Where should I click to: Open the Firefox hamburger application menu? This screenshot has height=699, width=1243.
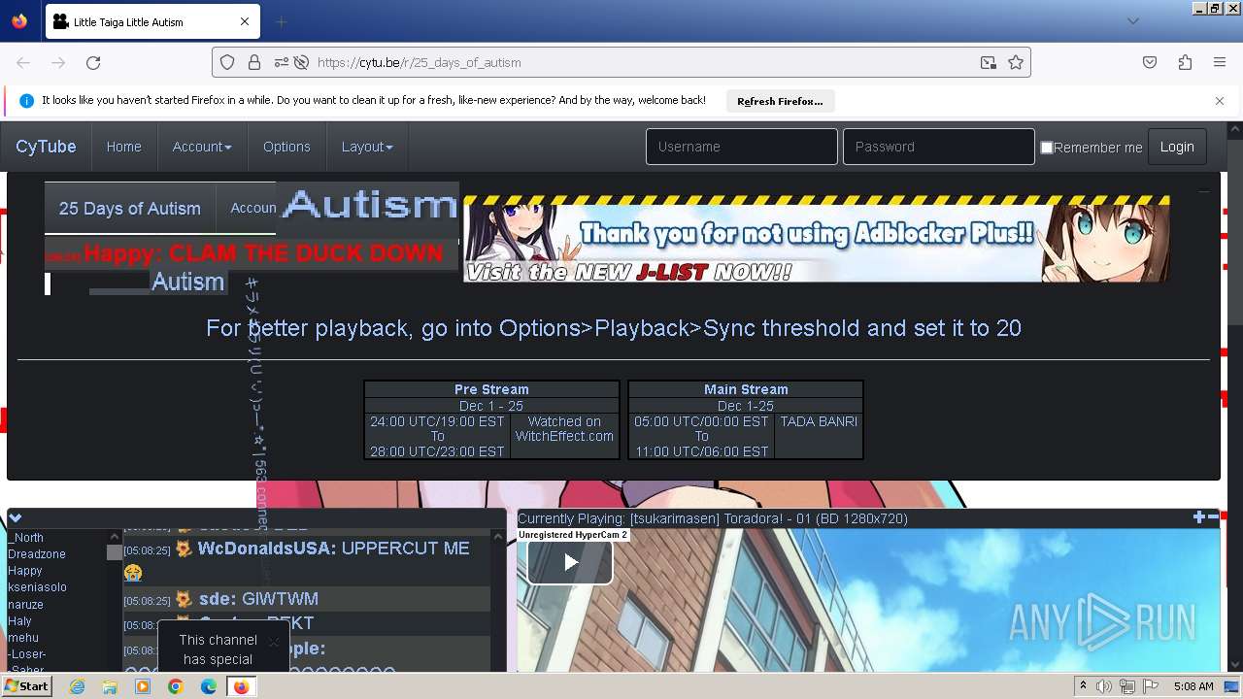point(1220,62)
